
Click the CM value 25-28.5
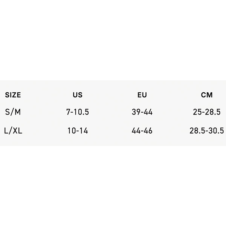[x=207, y=112]
